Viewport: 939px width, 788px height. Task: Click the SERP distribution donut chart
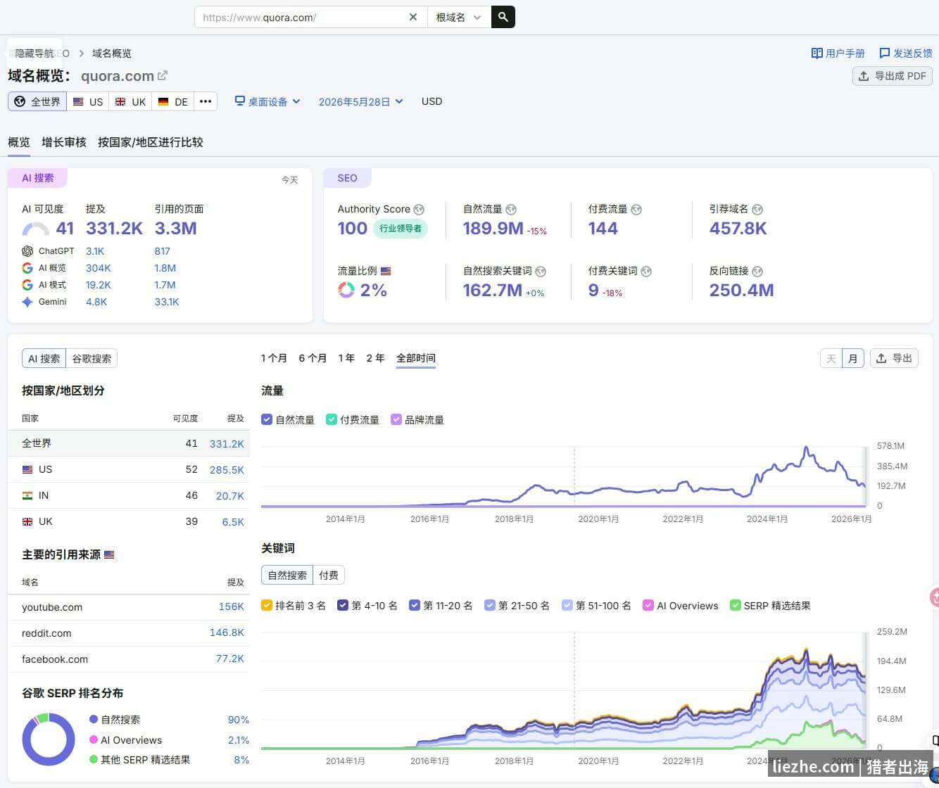(49, 739)
